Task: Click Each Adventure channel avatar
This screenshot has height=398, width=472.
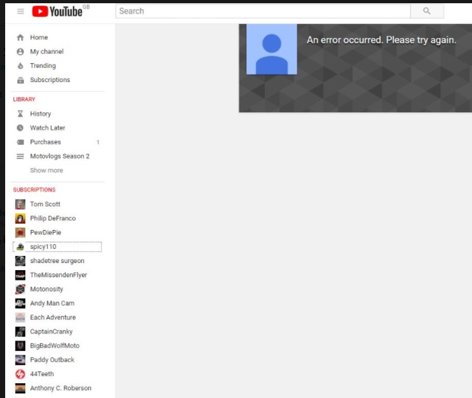Action: pyautogui.click(x=20, y=317)
